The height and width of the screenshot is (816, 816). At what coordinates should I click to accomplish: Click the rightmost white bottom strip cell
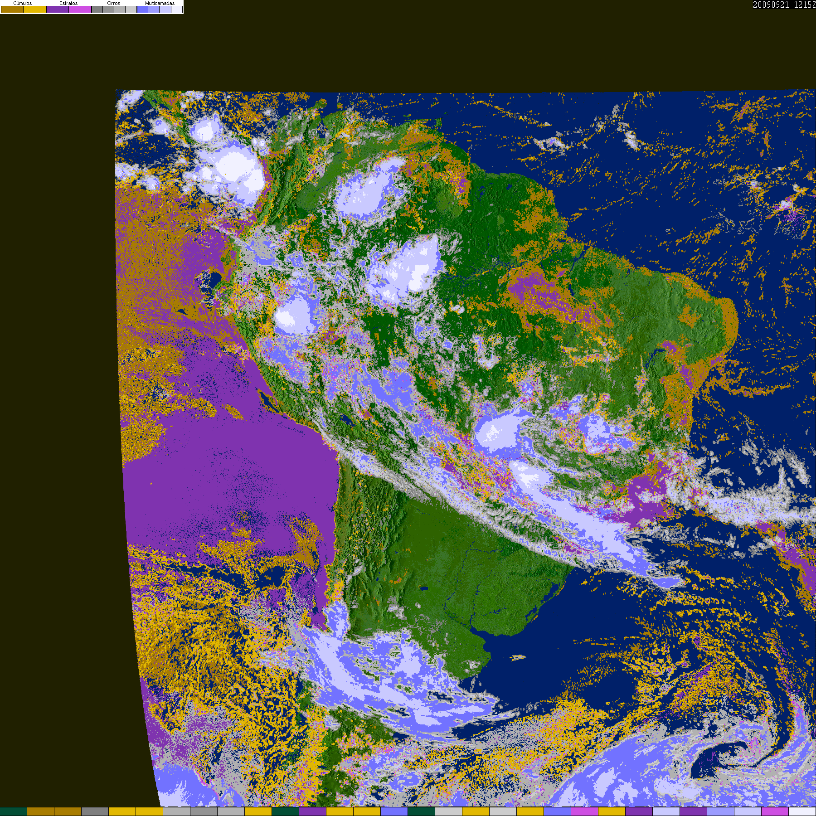[802, 811]
